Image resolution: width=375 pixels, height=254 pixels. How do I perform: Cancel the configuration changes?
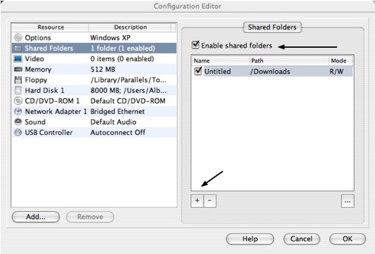coord(302,239)
